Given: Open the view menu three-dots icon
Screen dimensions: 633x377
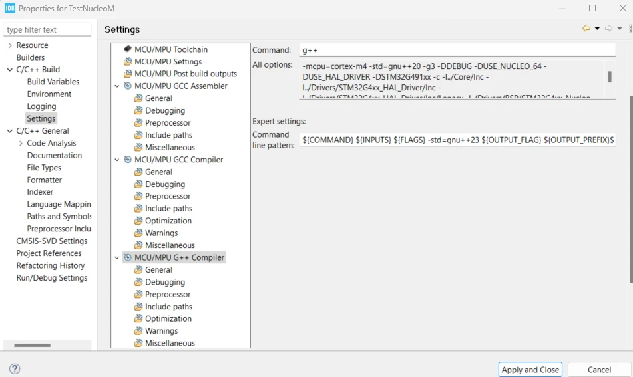Looking at the screenshot, I should coord(630,28).
